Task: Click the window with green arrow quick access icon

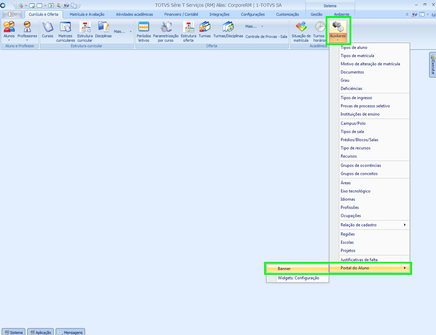Action: (32, 5)
